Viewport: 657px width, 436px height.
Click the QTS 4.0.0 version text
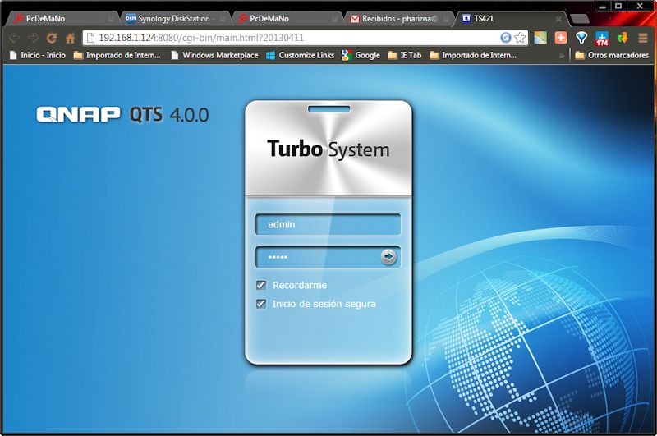pyautogui.click(x=169, y=115)
